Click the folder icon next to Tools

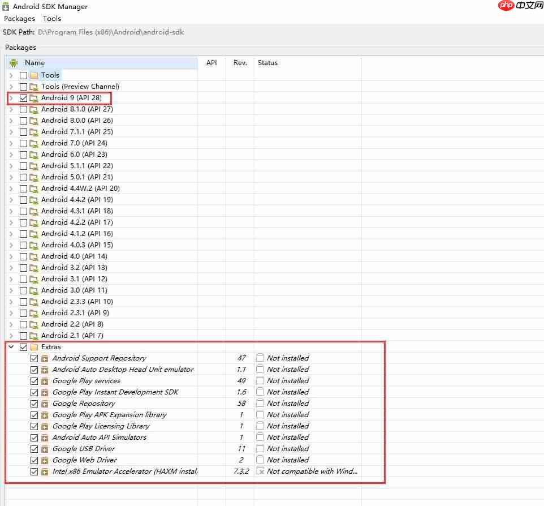click(34, 75)
